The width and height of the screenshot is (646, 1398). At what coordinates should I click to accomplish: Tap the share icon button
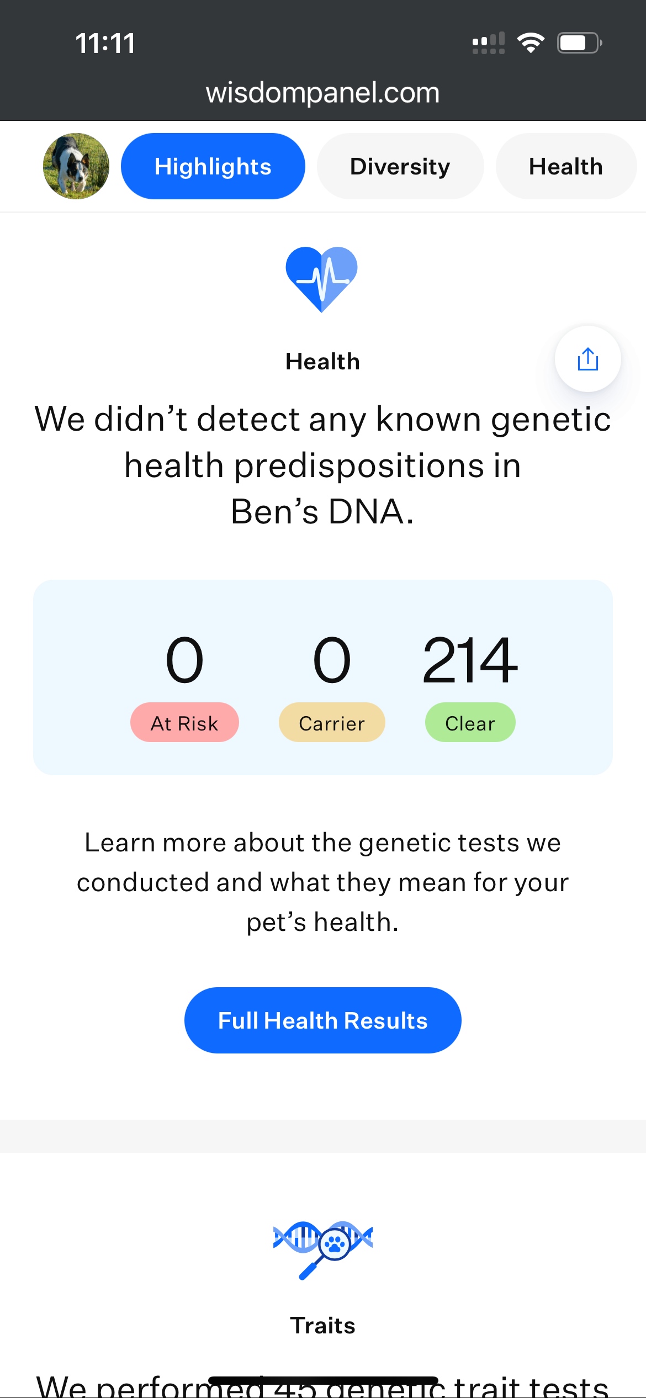click(x=587, y=359)
